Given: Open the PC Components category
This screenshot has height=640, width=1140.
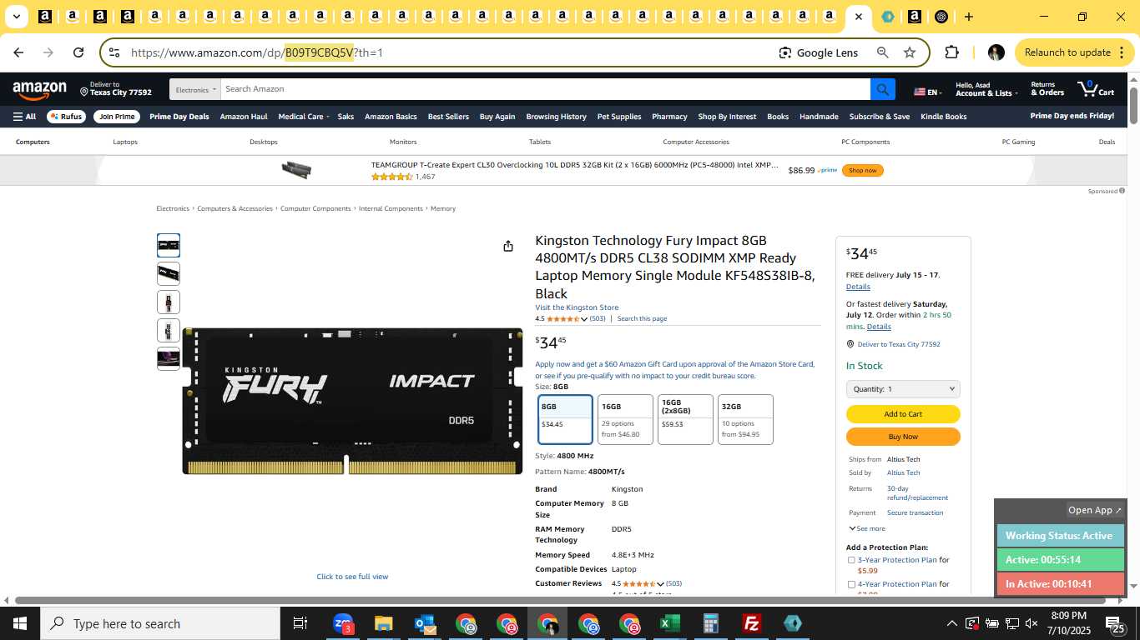Looking at the screenshot, I should [x=865, y=142].
